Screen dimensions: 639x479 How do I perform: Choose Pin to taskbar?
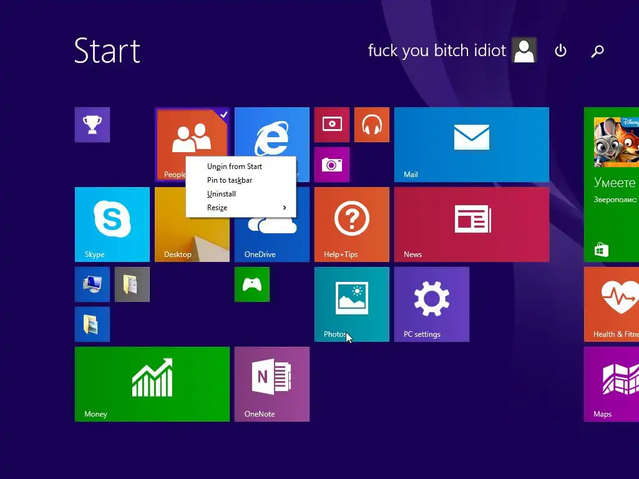(x=241, y=180)
